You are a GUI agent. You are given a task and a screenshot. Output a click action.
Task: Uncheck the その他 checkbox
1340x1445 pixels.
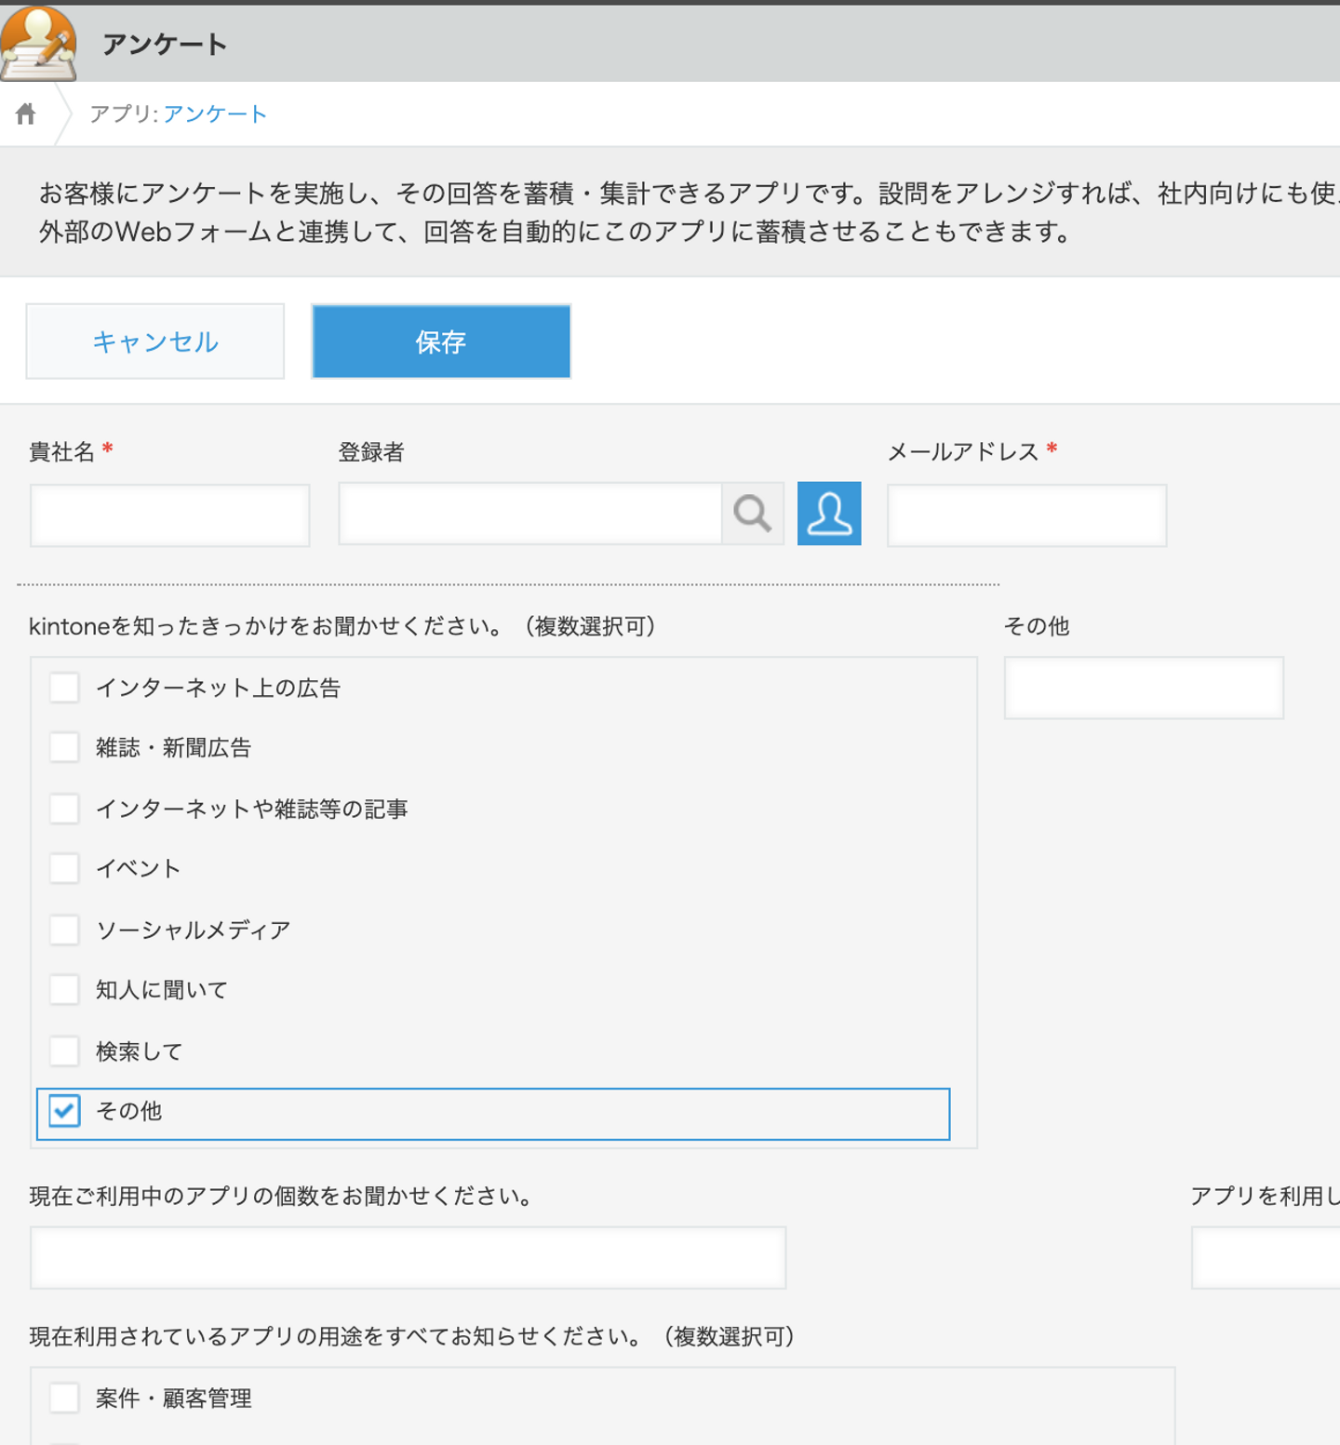[x=64, y=1111]
